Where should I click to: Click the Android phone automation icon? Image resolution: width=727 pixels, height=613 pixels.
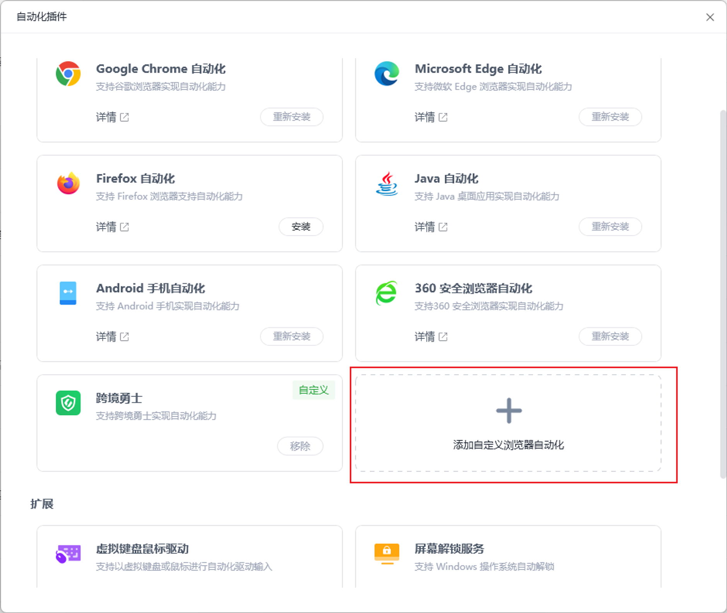[68, 293]
